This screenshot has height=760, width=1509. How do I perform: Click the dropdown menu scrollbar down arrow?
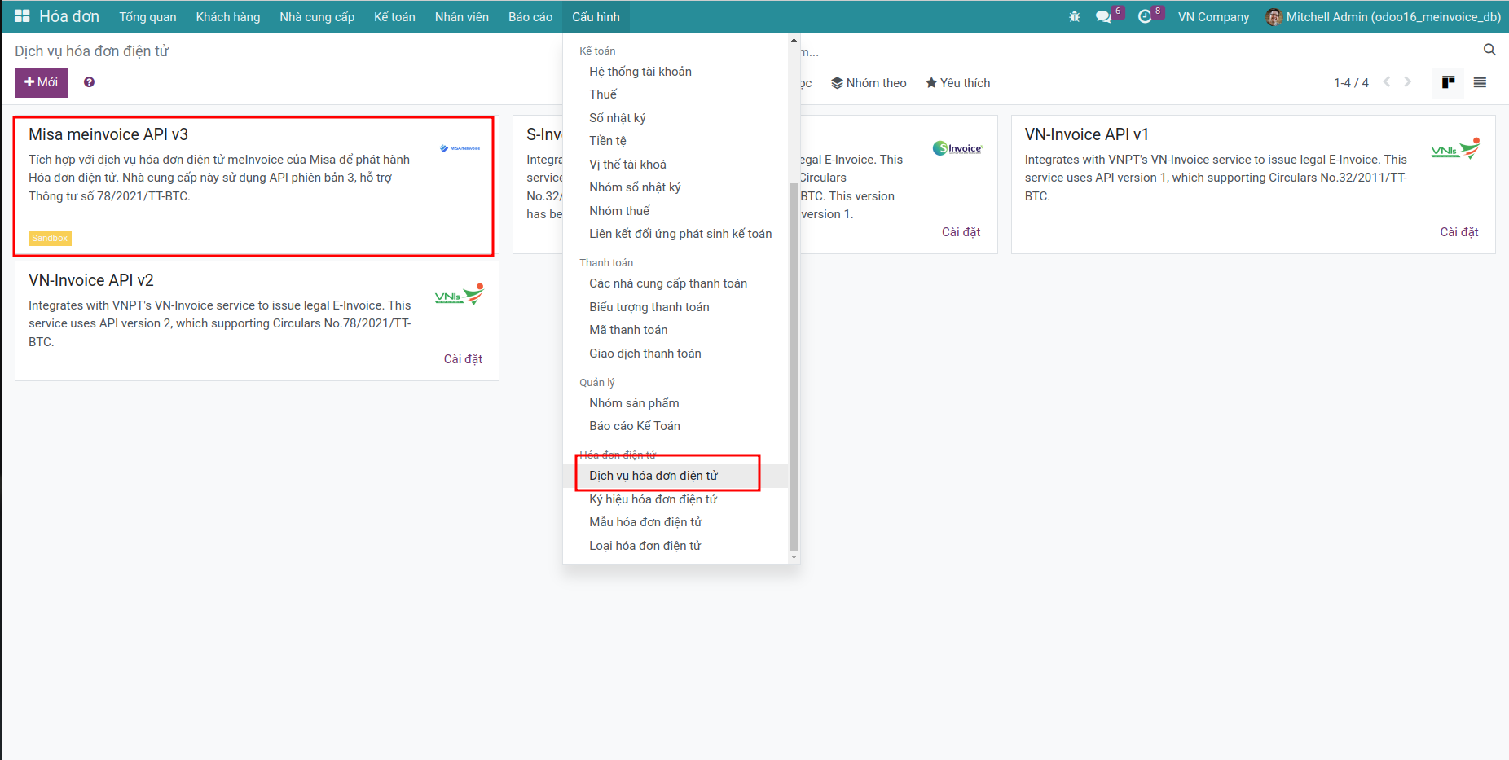[794, 557]
